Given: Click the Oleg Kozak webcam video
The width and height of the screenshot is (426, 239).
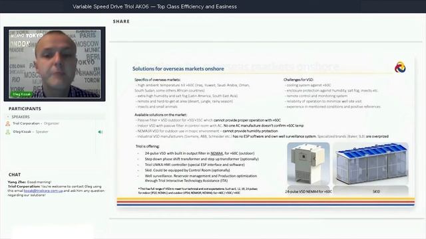Looking at the screenshot, I should tap(55, 64).
